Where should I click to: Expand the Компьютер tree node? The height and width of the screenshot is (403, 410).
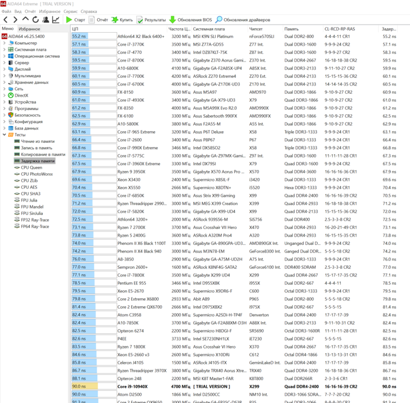(4, 43)
